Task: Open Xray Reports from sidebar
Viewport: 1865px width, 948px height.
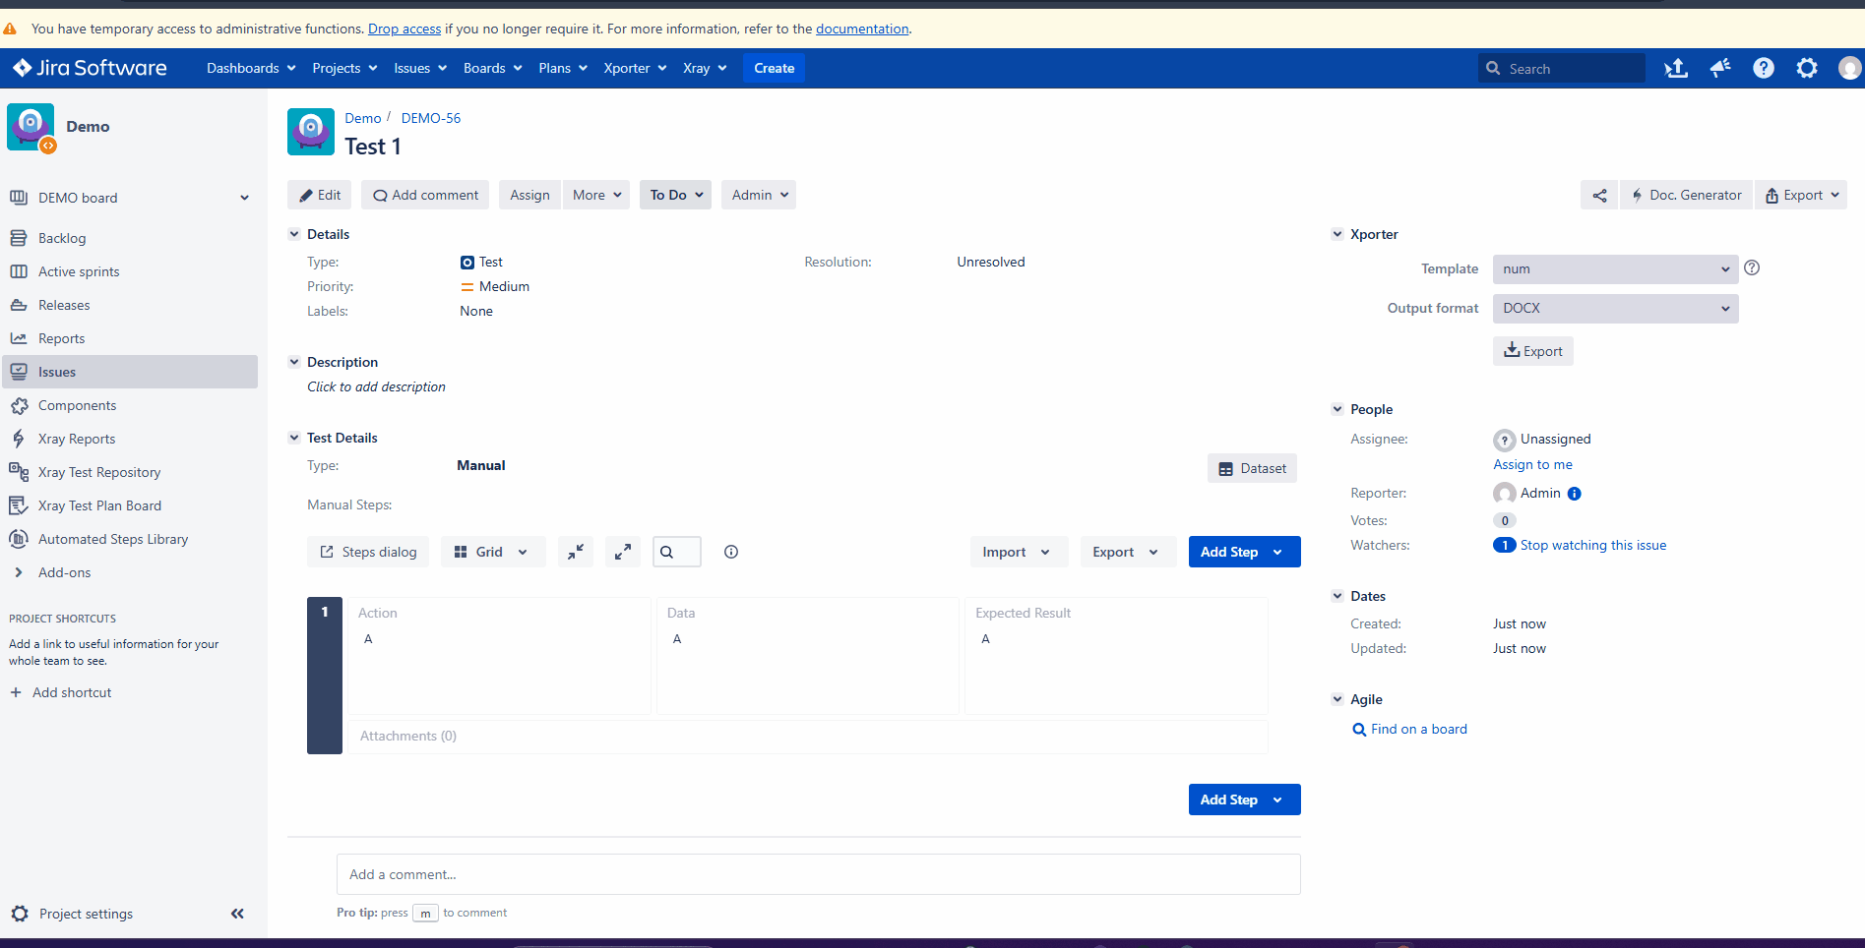Action: click(x=77, y=439)
